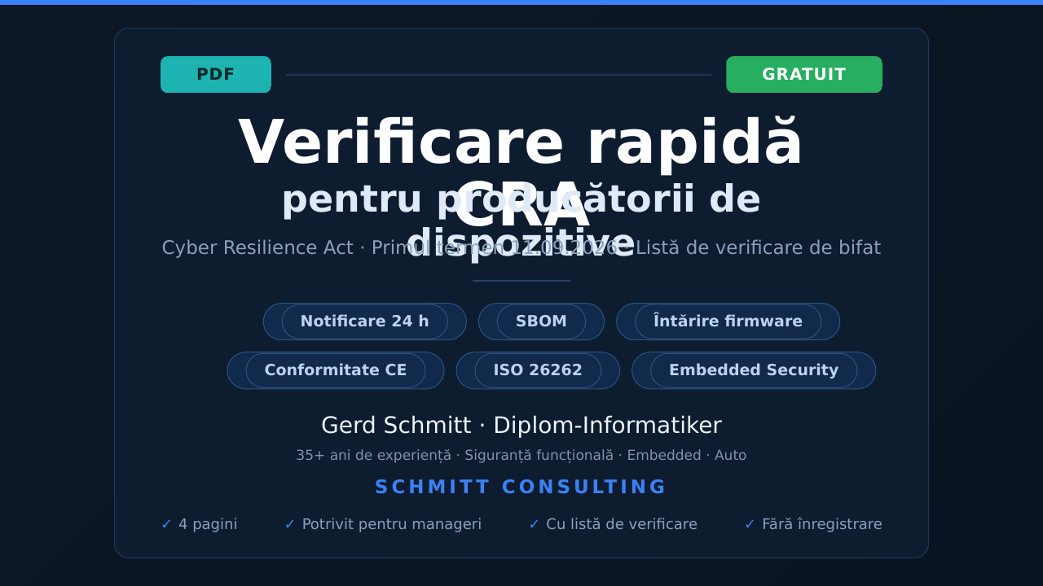Click the 4 pagini feature
The height and width of the screenshot is (586, 1043).
pyautogui.click(x=199, y=524)
